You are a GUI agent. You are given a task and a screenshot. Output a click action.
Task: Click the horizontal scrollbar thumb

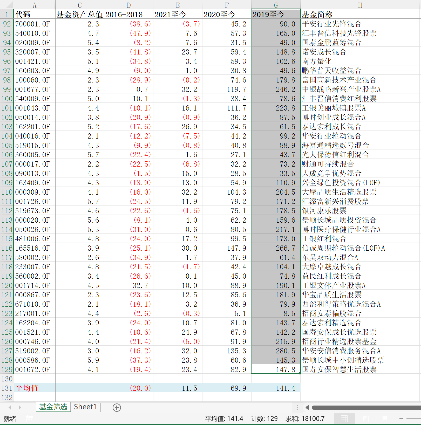[366, 407]
